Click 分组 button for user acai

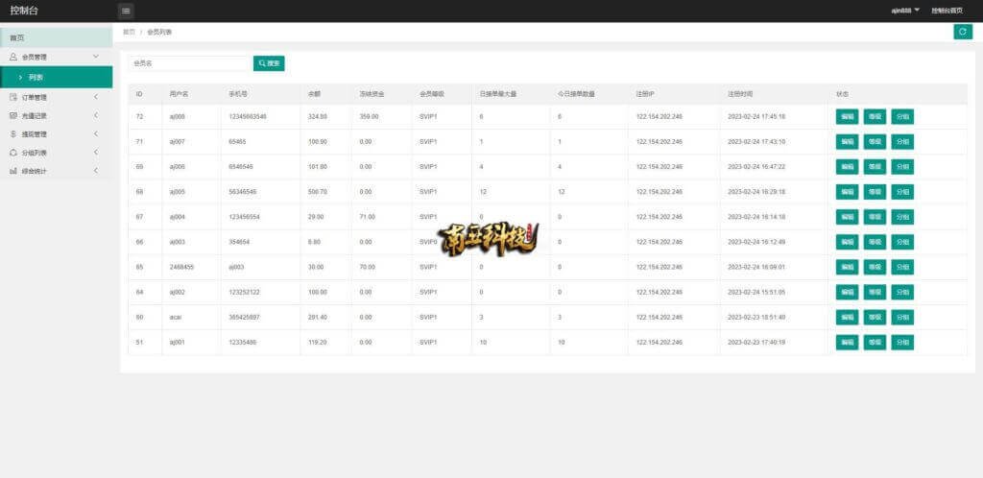pyautogui.click(x=902, y=317)
